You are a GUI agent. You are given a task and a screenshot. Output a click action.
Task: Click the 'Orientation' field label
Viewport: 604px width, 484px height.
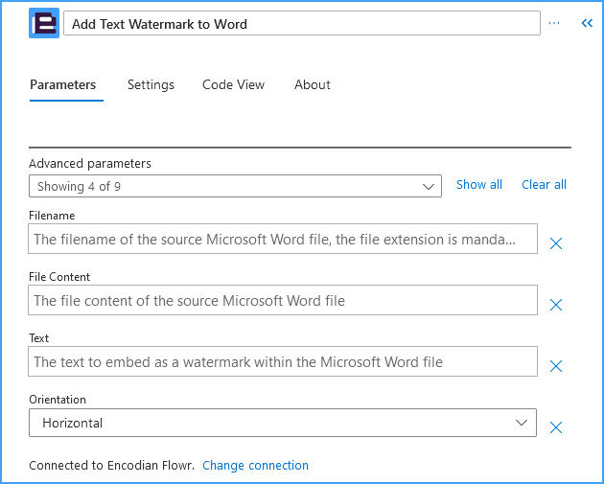pos(58,400)
